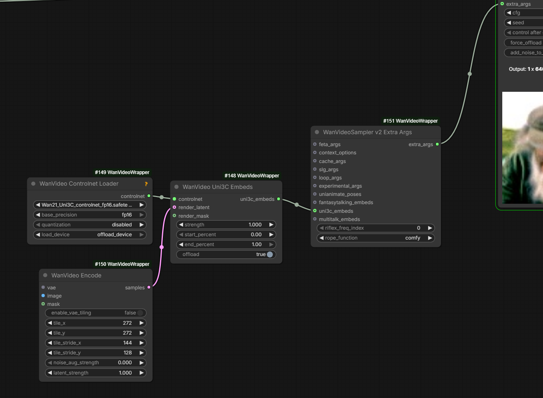Collapse the WanVideo Controlnet Loader node dot
Image resolution: width=543 pixels, height=398 pixels.
(x=33, y=184)
